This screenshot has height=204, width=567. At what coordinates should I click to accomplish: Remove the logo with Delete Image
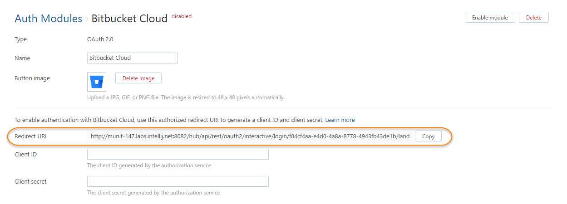[x=138, y=78]
